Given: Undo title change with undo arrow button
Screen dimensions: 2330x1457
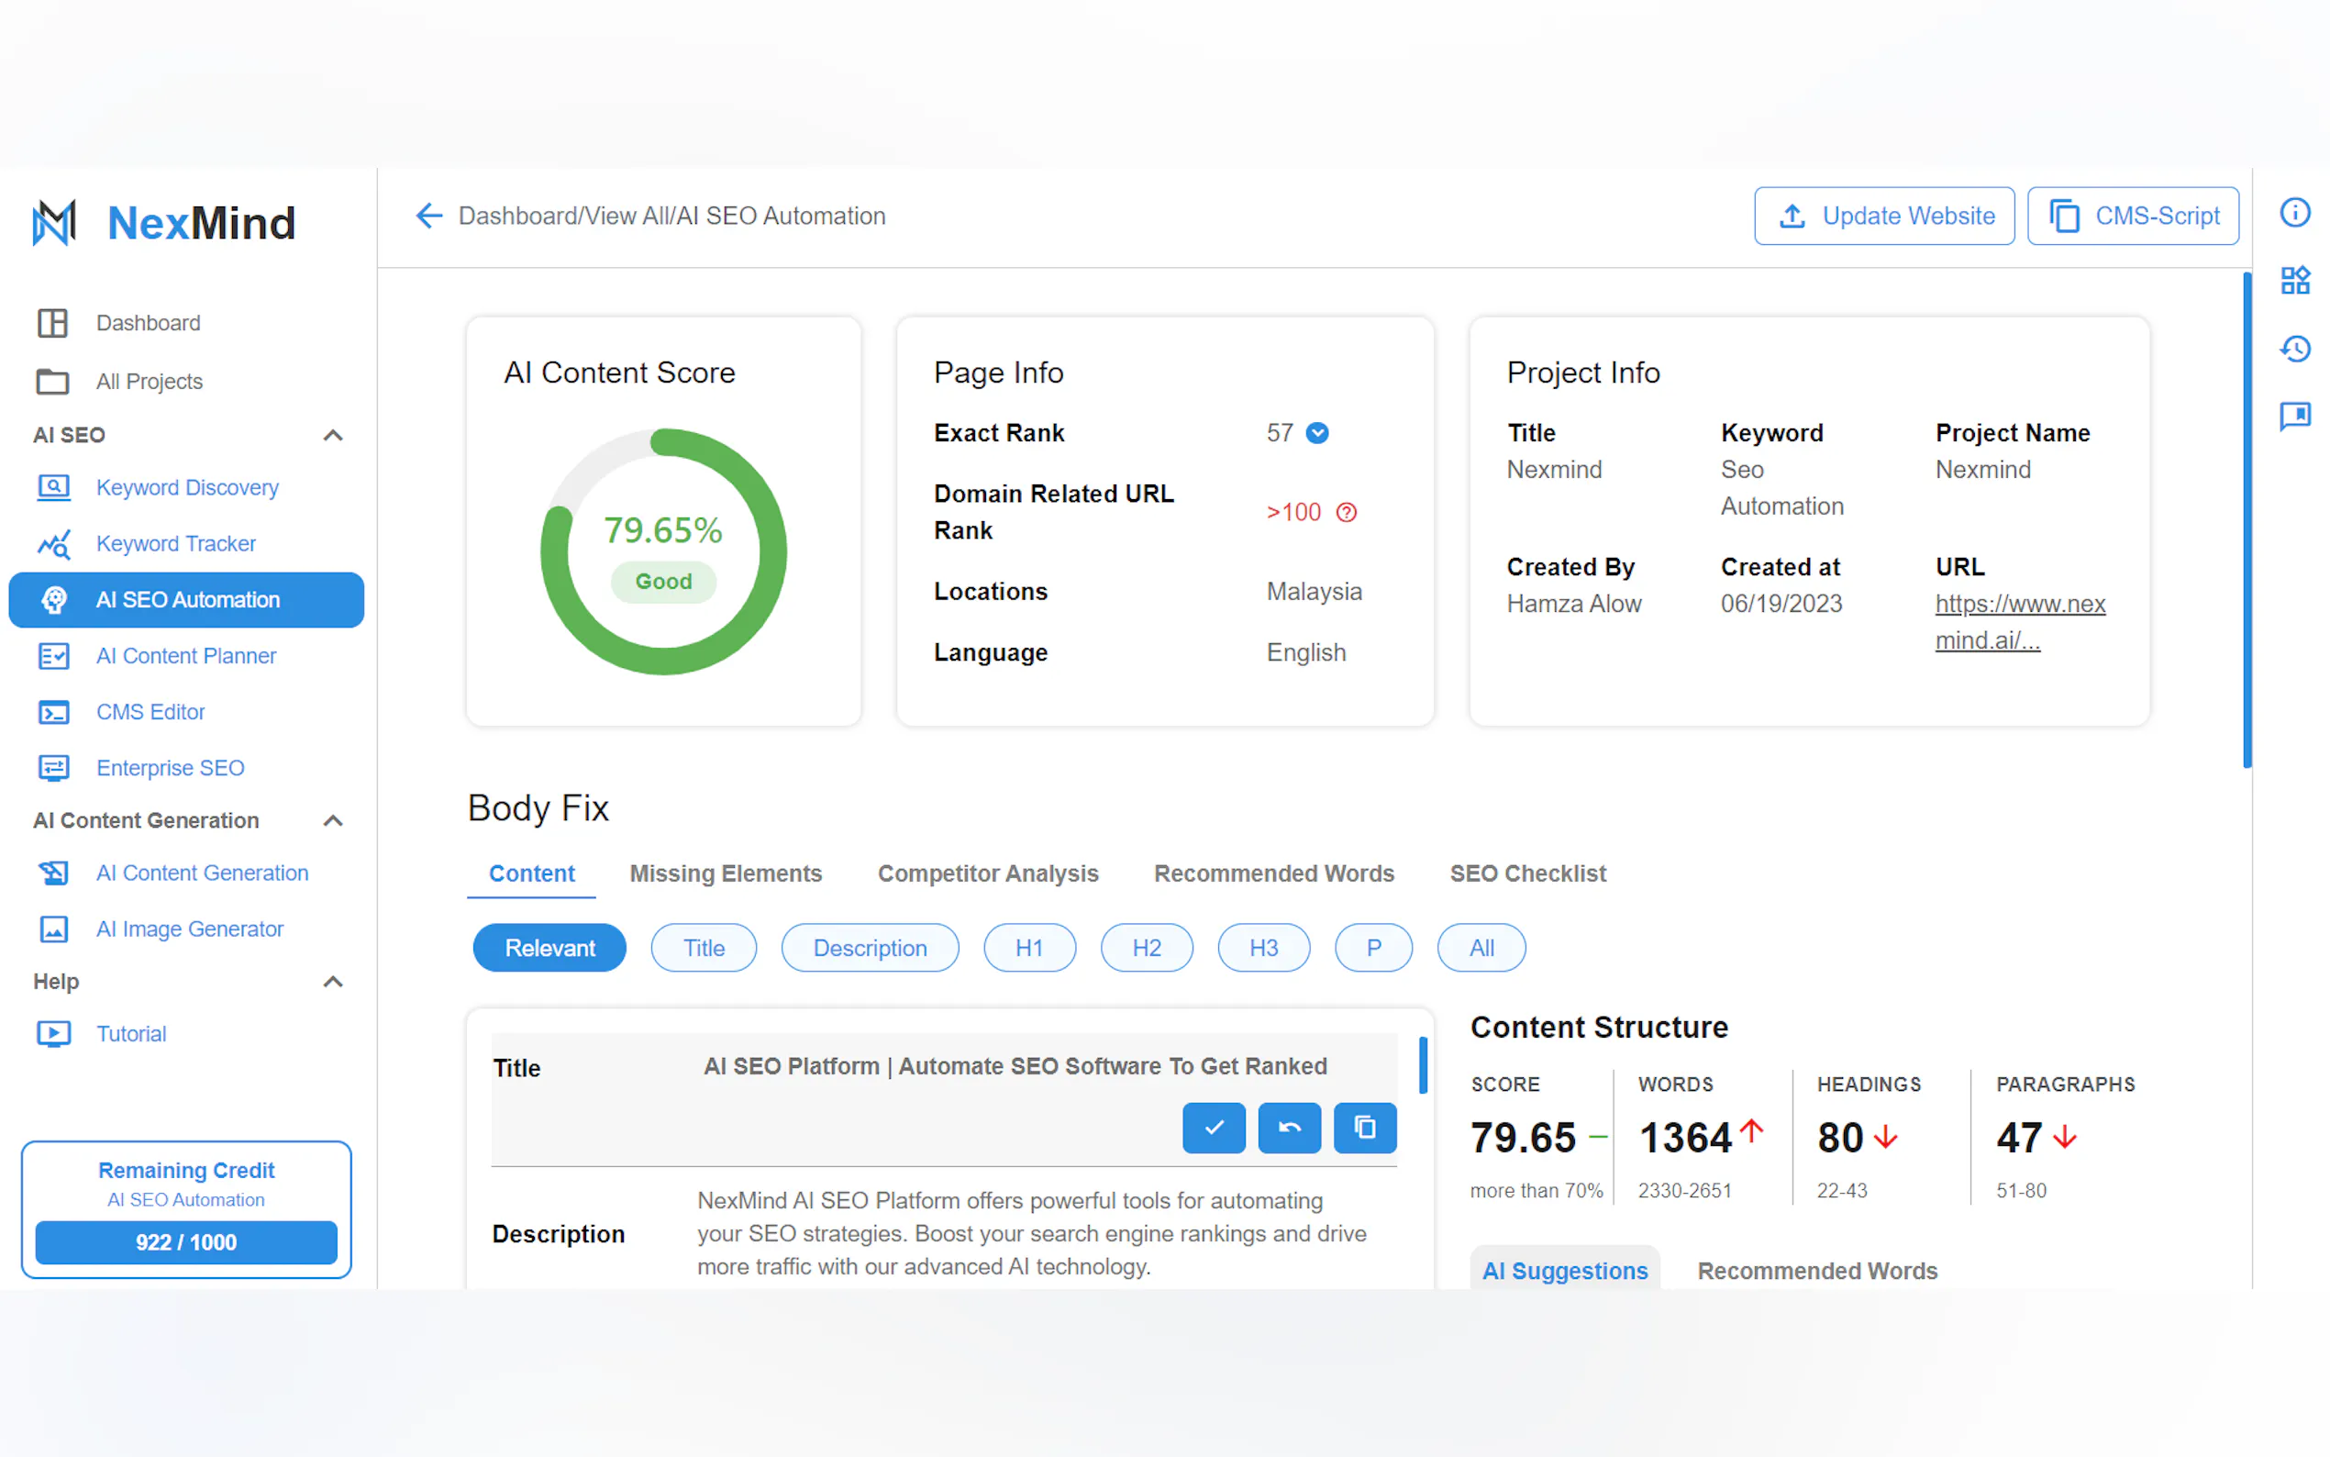Looking at the screenshot, I should [x=1289, y=1128].
